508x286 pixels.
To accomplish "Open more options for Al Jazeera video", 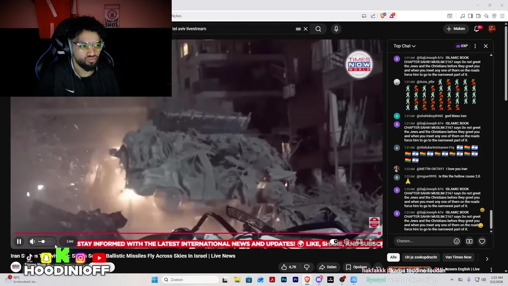I will (x=491, y=270).
